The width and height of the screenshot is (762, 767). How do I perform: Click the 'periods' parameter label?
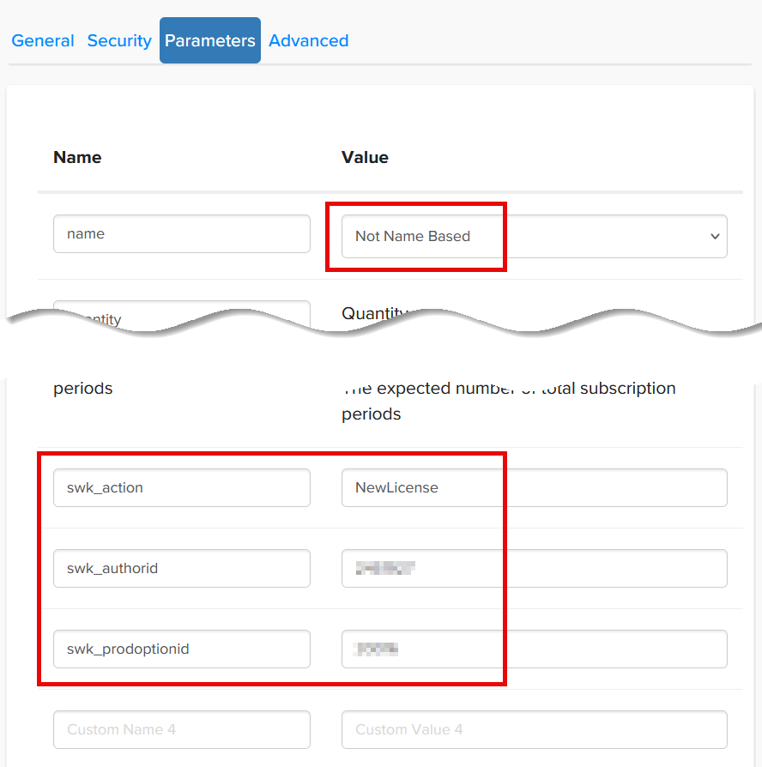(82, 388)
